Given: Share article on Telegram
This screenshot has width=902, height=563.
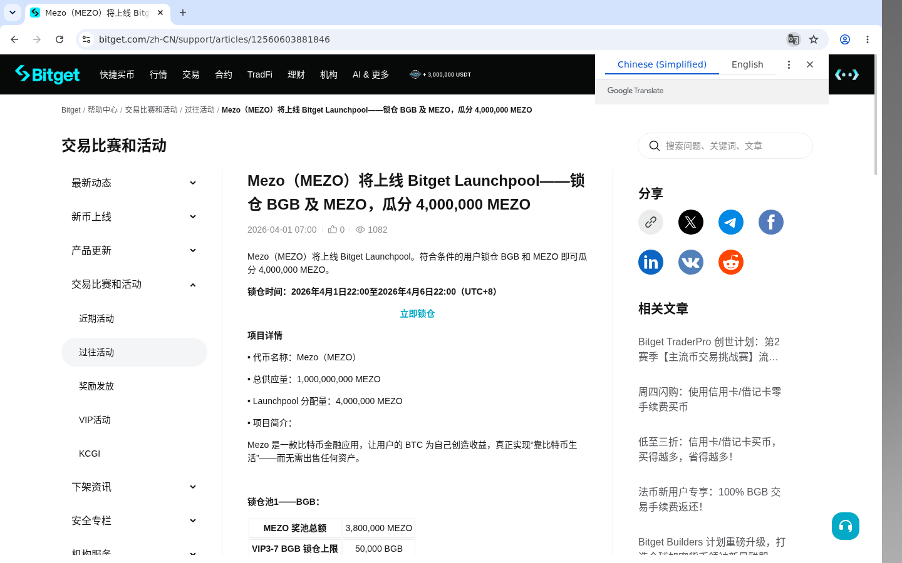Looking at the screenshot, I should (731, 222).
